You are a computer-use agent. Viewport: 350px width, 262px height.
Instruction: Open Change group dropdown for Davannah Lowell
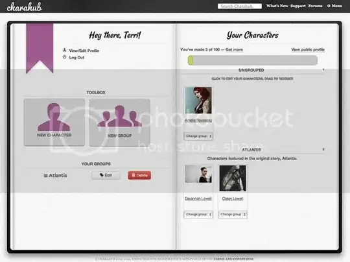(x=198, y=215)
